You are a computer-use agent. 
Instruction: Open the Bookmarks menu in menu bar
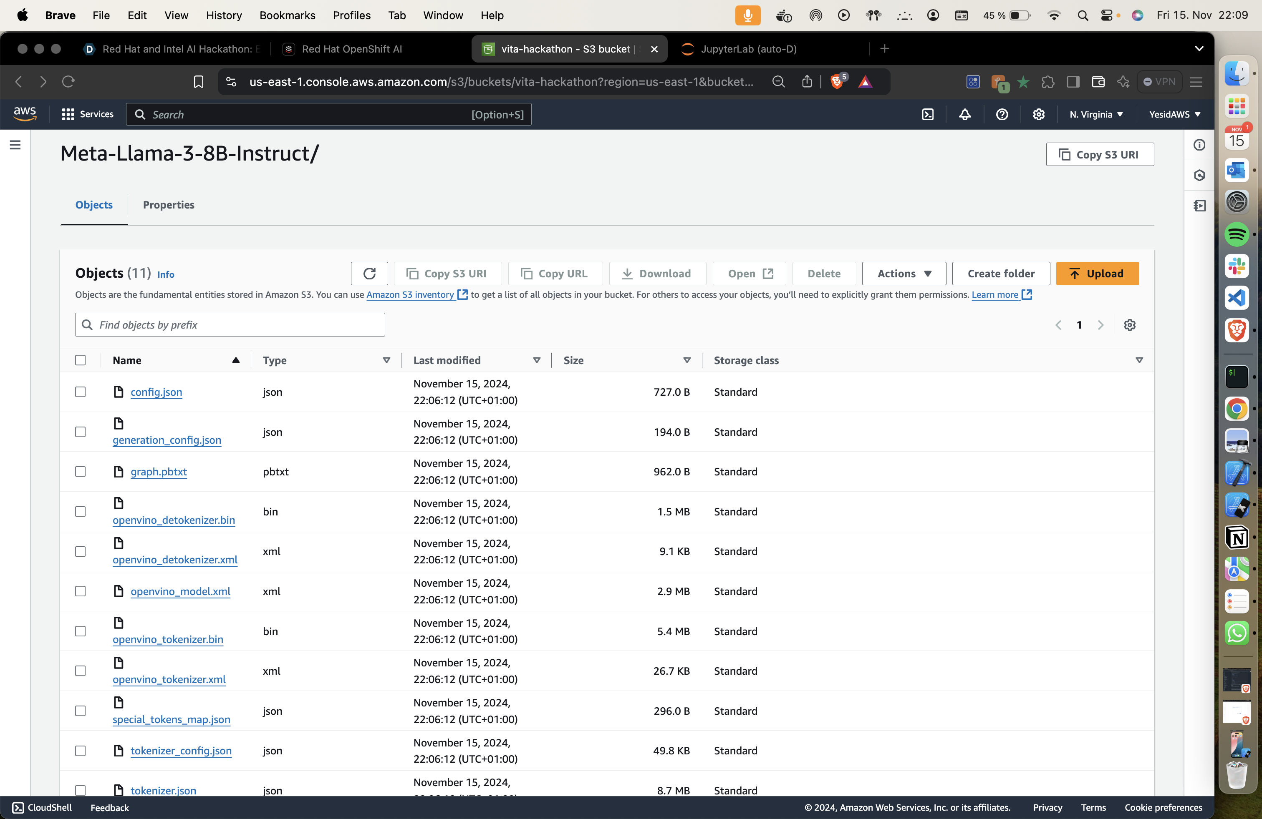click(x=287, y=15)
